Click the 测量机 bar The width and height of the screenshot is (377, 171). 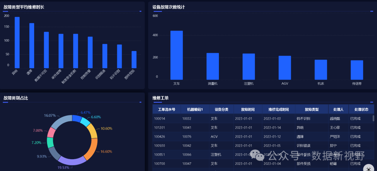213,66
